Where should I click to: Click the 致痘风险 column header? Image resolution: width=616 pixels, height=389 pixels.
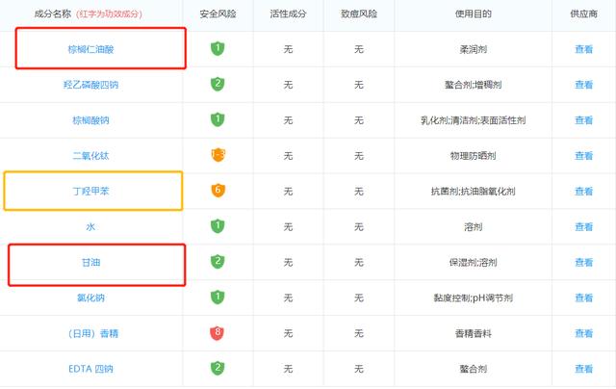[359, 13]
